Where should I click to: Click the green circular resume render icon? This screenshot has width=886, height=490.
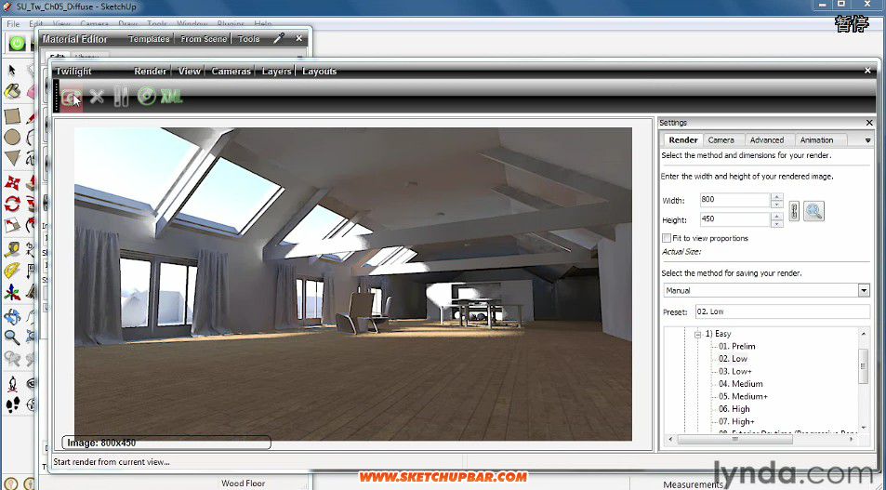146,97
